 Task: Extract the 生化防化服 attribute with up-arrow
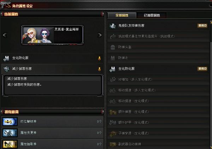[x=99, y=58]
